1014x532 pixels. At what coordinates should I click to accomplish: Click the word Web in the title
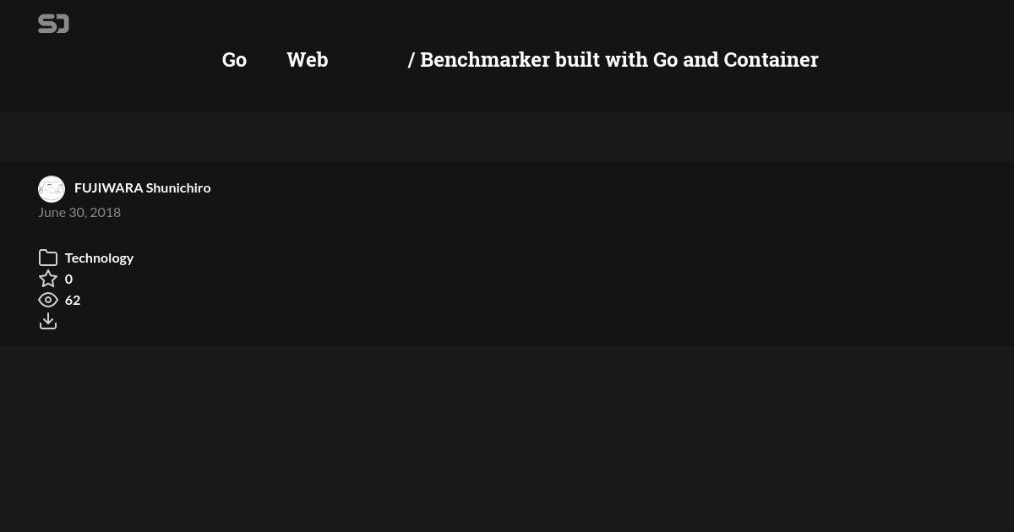tap(308, 60)
